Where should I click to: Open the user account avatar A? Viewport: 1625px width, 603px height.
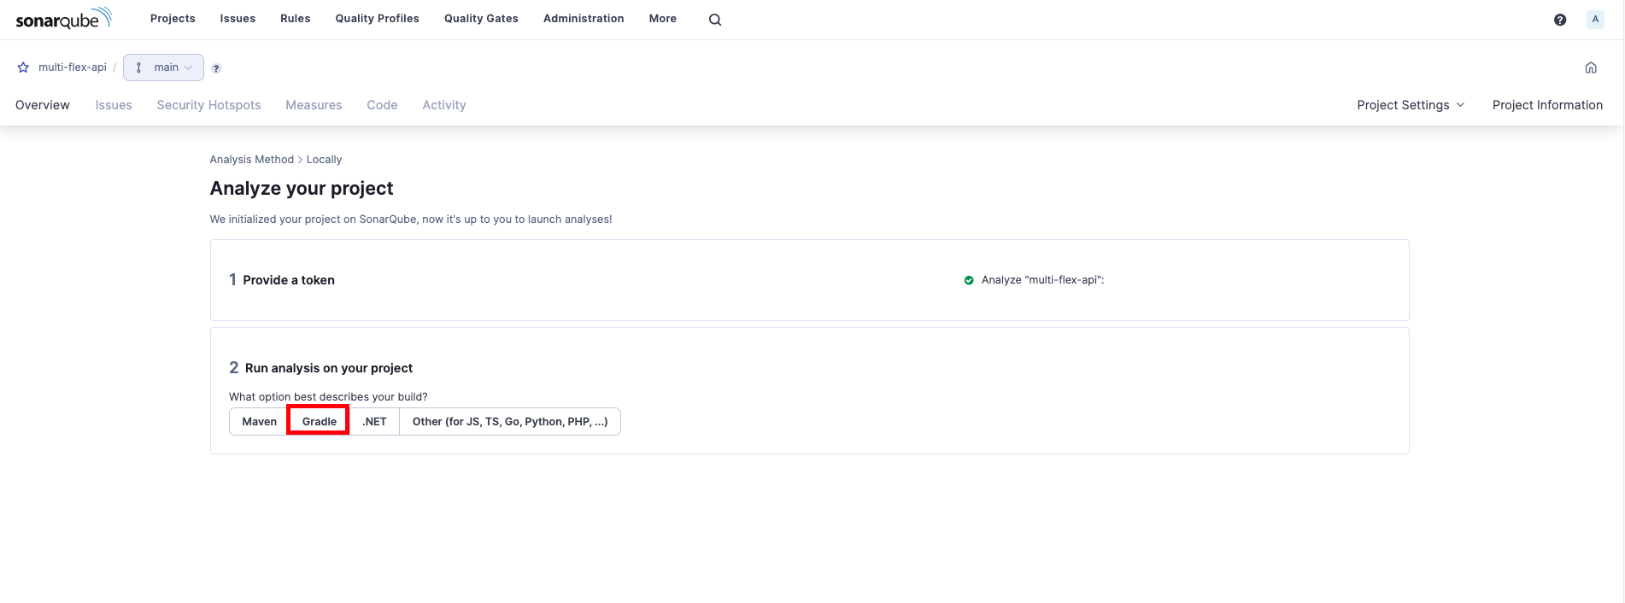coord(1595,20)
